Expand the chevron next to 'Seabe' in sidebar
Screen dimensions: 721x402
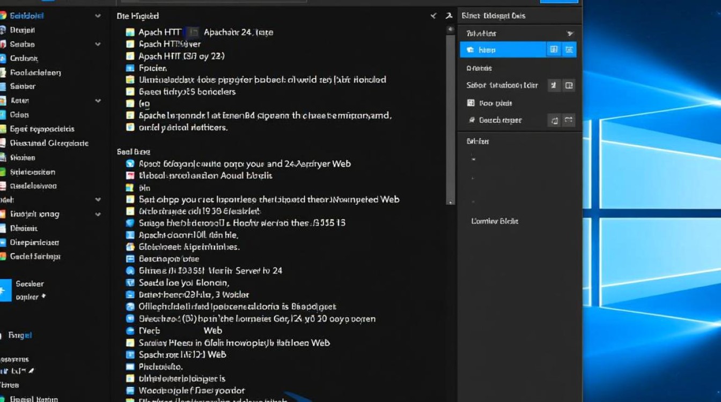(x=98, y=44)
